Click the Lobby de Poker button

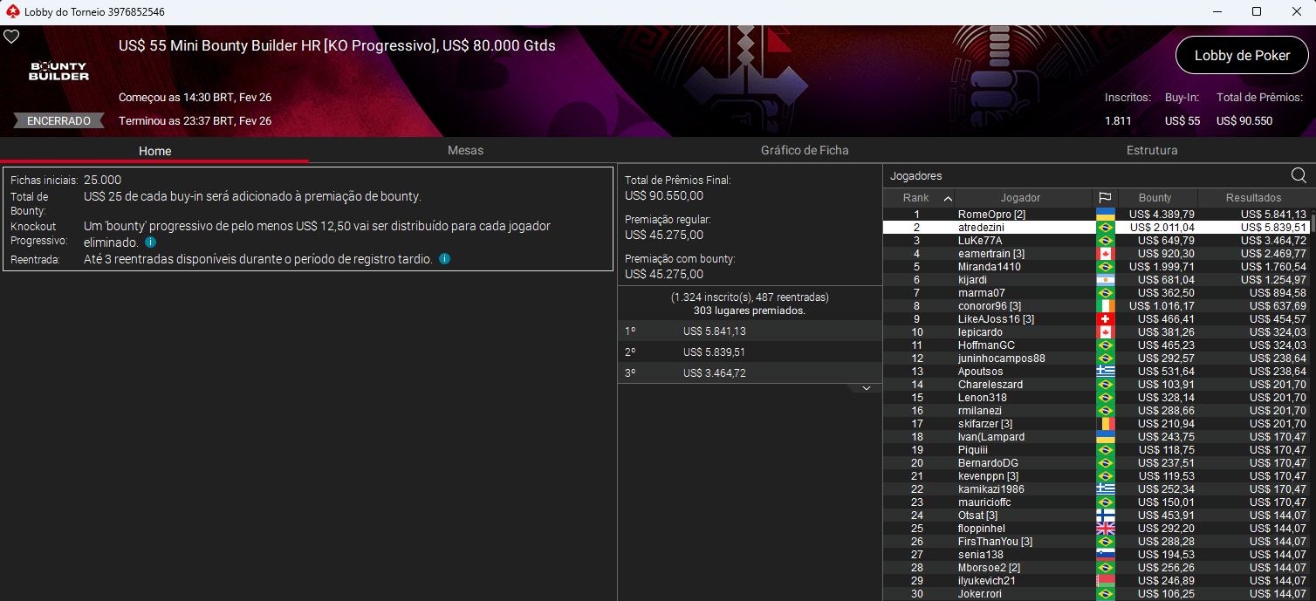(1241, 55)
